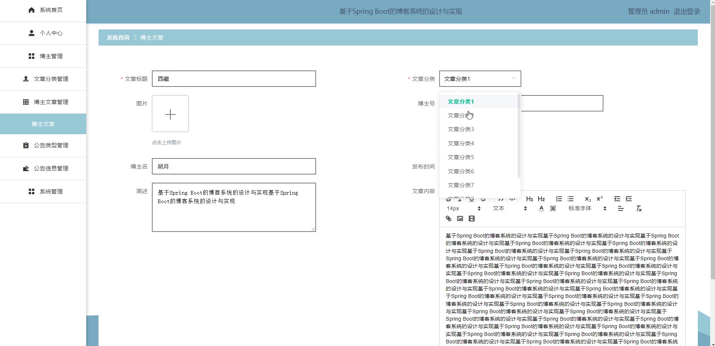Select 文章分类1 from the list
715x346 pixels.
tap(479, 101)
